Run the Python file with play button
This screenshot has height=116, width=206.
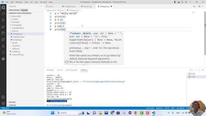[194, 6]
